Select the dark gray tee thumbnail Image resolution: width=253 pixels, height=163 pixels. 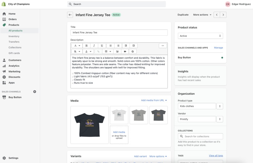(x=159, y=115)
